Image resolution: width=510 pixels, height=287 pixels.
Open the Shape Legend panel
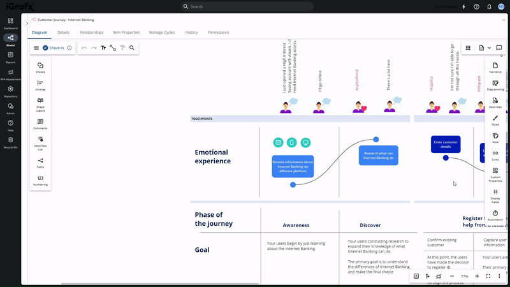tap(40, 102)
